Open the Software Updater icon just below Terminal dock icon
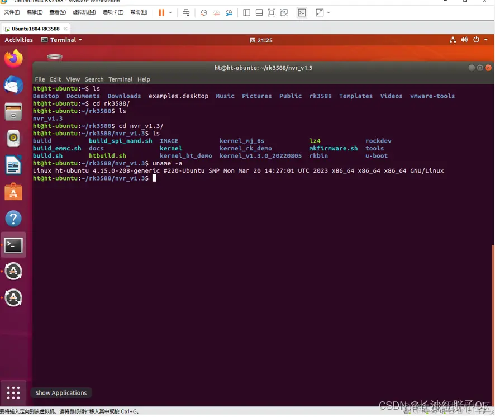495x417 pixels. pyautogui.click(x=13, y=271)
